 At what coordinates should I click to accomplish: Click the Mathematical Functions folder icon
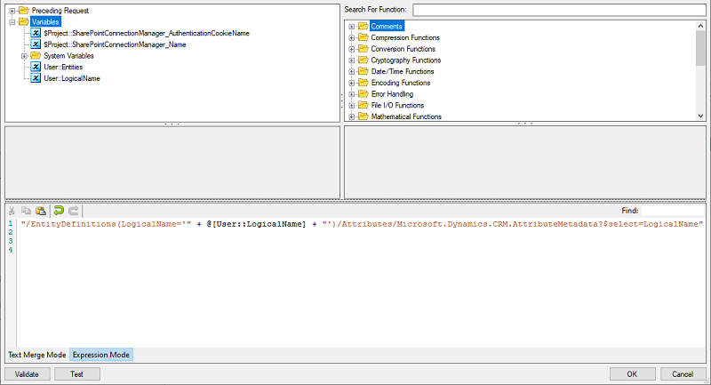[x=363, y=116]
